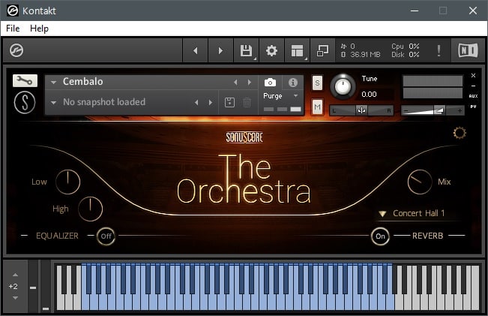Click the High EQ knob
488x316 pixels.
click(x=90, y=209)
